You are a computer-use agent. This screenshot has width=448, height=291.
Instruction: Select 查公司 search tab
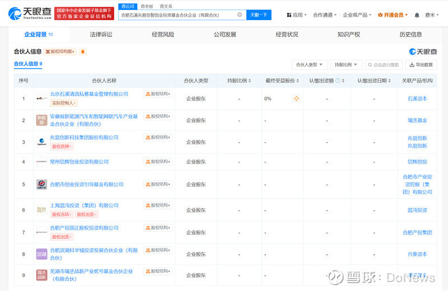click(128, 6)
